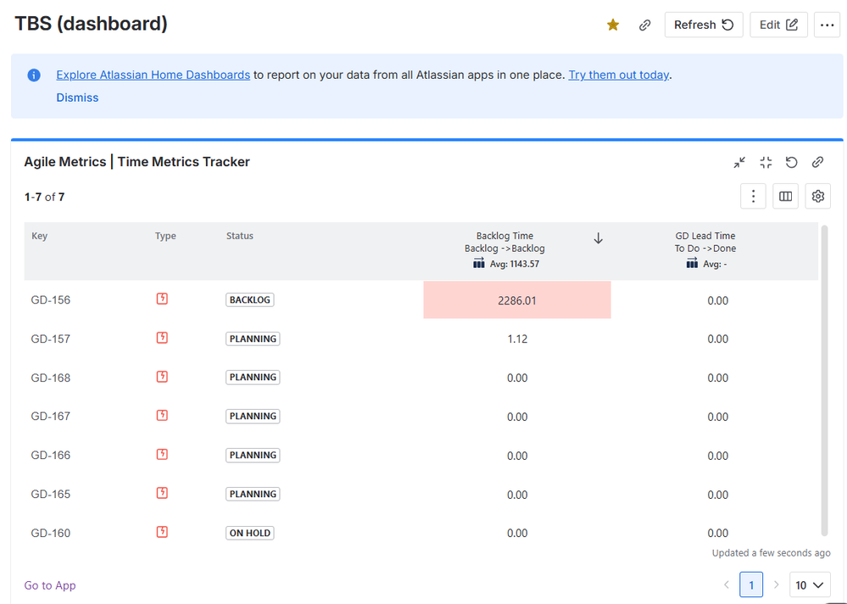This screenshot has width=847, height=604.
Task: Open the rows per page dropdown showing 10
Action: (x=810, y=584)
